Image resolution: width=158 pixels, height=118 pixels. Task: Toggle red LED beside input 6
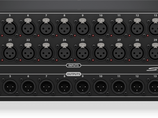pos(20,36)
